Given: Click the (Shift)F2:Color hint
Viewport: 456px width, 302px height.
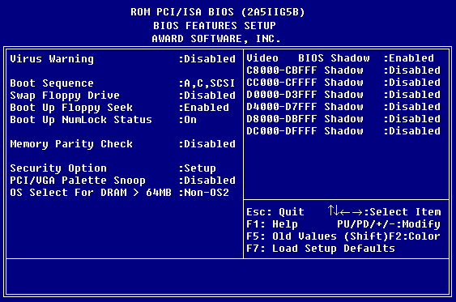Looking at the screenshot, I should coord(392,236).
